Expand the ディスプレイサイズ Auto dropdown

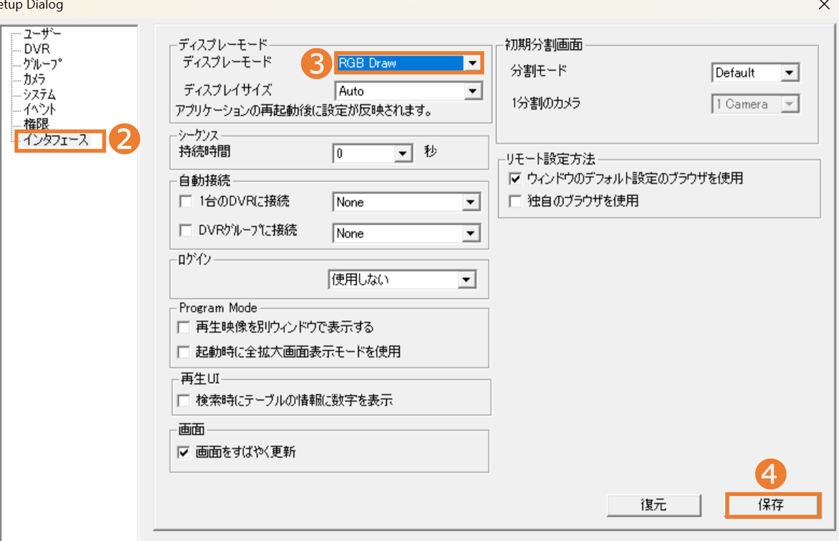[x=473, y=91]
